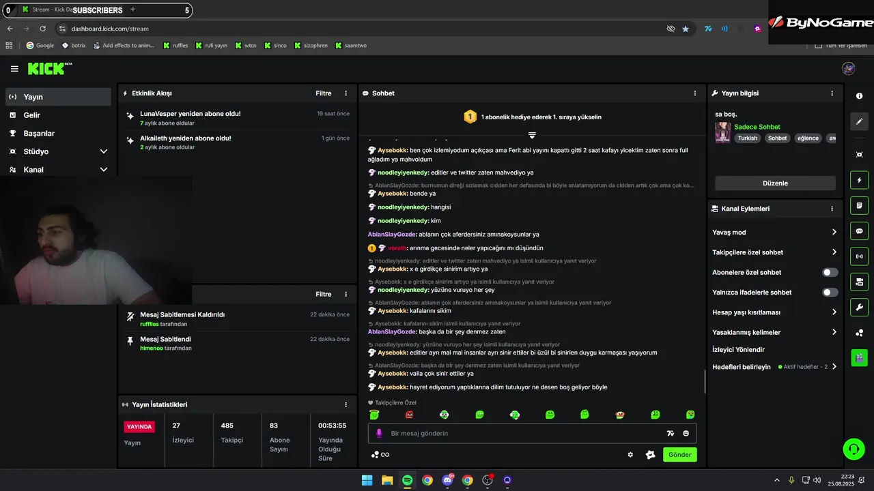Click the chat scrollbar thumb
This screenshot has height=491, width=874.
click(x=705, y=381)
